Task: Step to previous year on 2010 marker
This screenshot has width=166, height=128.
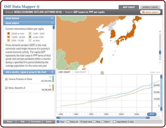Action: 148,114
